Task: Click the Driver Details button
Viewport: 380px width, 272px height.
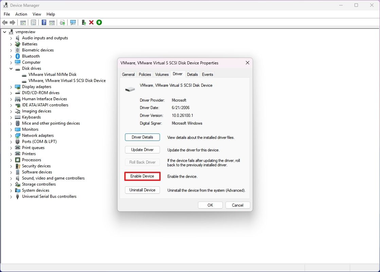Action: [142, 137]
